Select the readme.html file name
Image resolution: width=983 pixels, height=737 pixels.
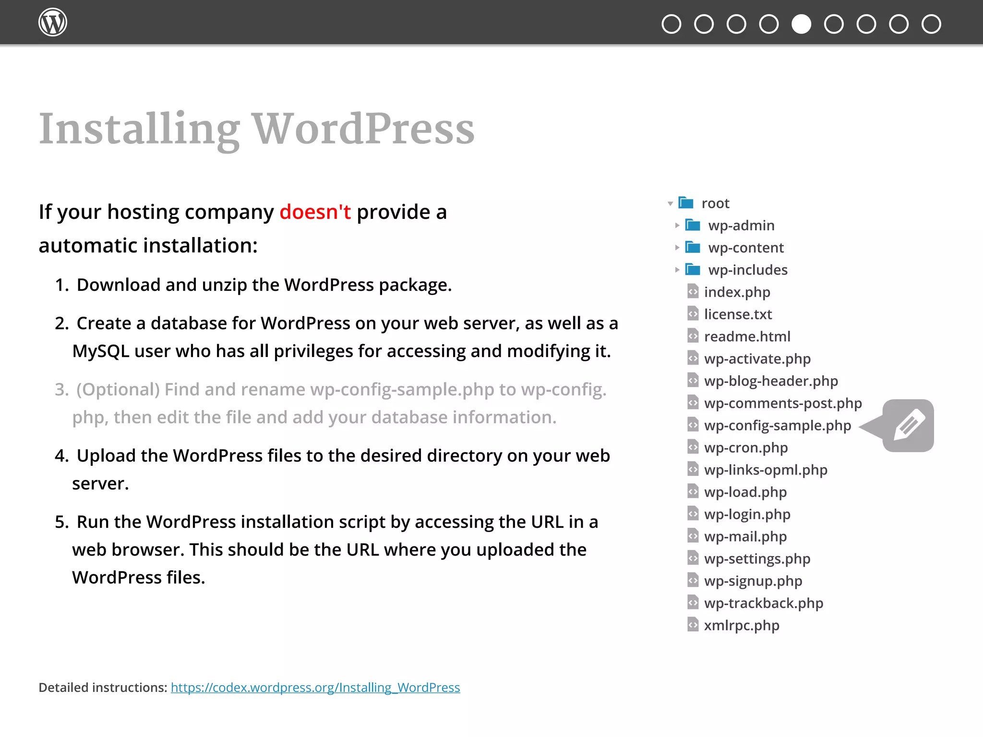[x=747, y=336]
